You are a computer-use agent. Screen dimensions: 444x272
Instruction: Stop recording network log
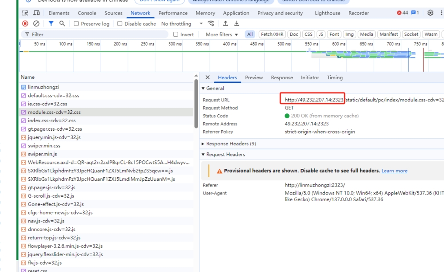[25, 24]
